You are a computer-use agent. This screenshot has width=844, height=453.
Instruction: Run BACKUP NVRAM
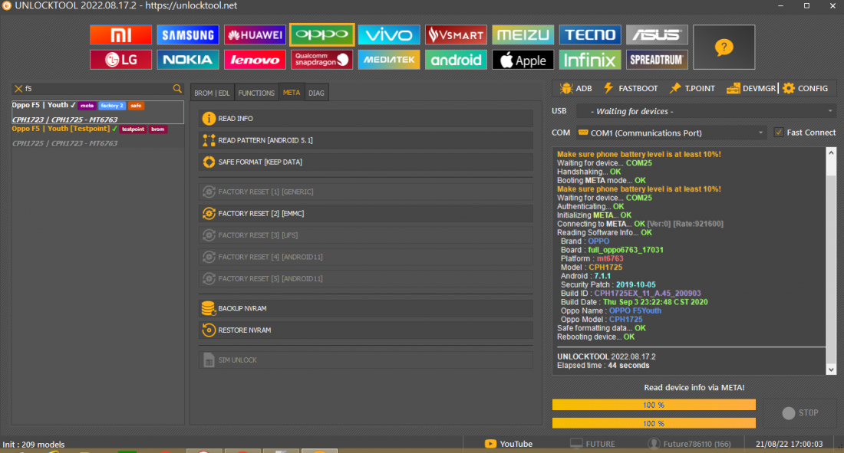(366, 308)
